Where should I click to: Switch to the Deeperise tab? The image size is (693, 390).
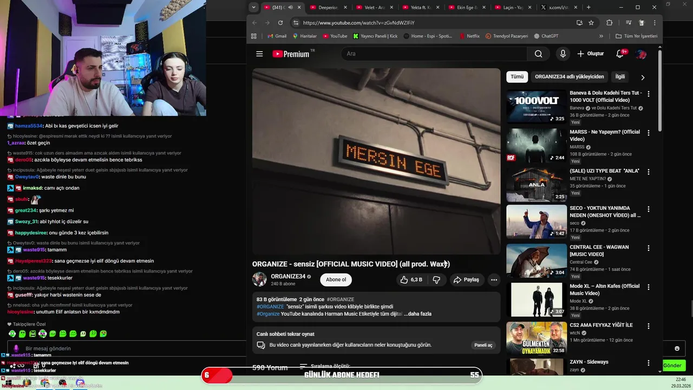tap(329, 8)
